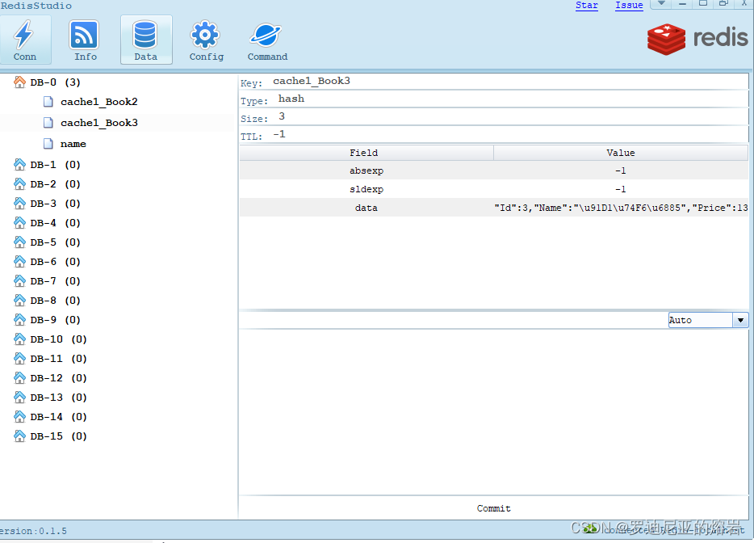Select the DB-12 (0) database node
Image resolution: width=754 pixels, height=543 pixels.
pos(58,378)
